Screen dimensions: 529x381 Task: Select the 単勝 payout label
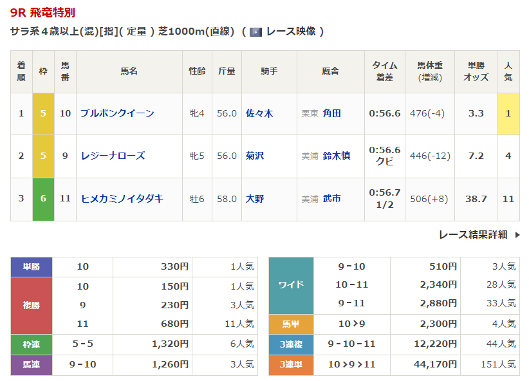point(32,267)
